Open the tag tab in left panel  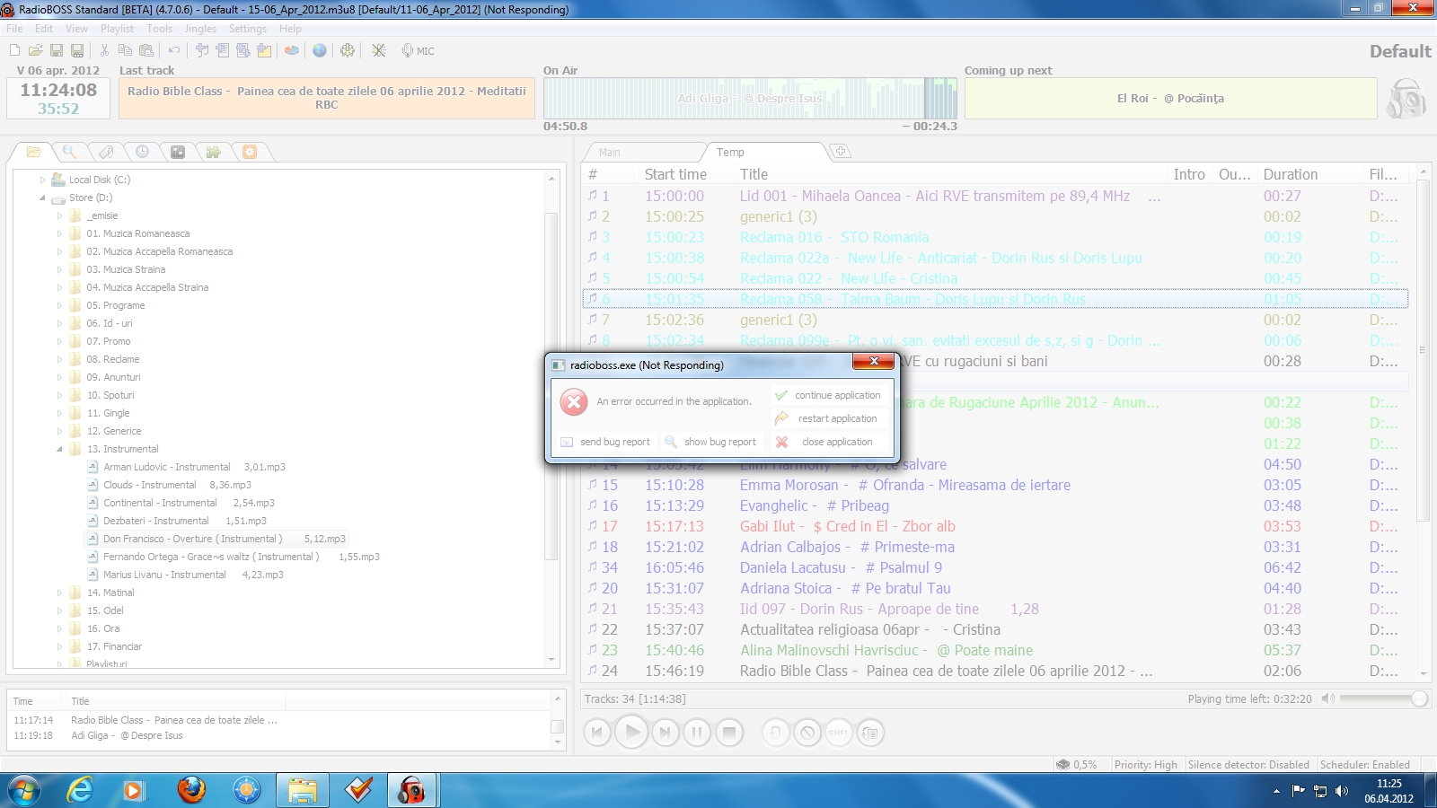click(x=106, y=152)
